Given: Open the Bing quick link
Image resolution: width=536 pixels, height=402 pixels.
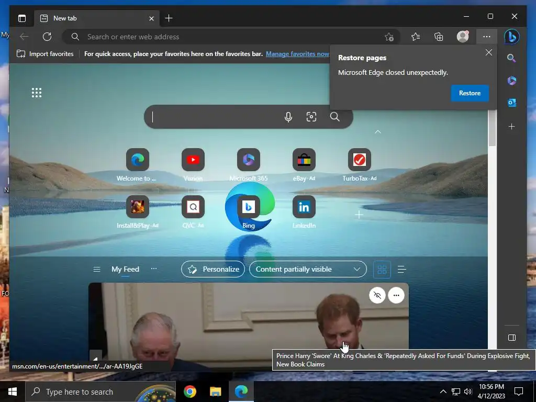Looking at the screenshot, I should coord(249,213).
